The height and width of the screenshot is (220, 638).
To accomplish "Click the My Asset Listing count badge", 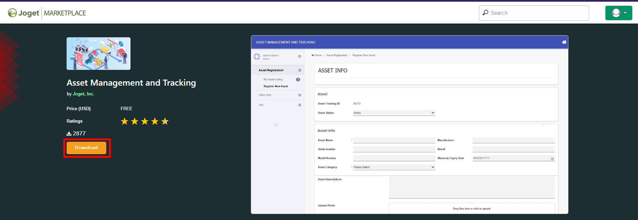I will pos(298,80).
